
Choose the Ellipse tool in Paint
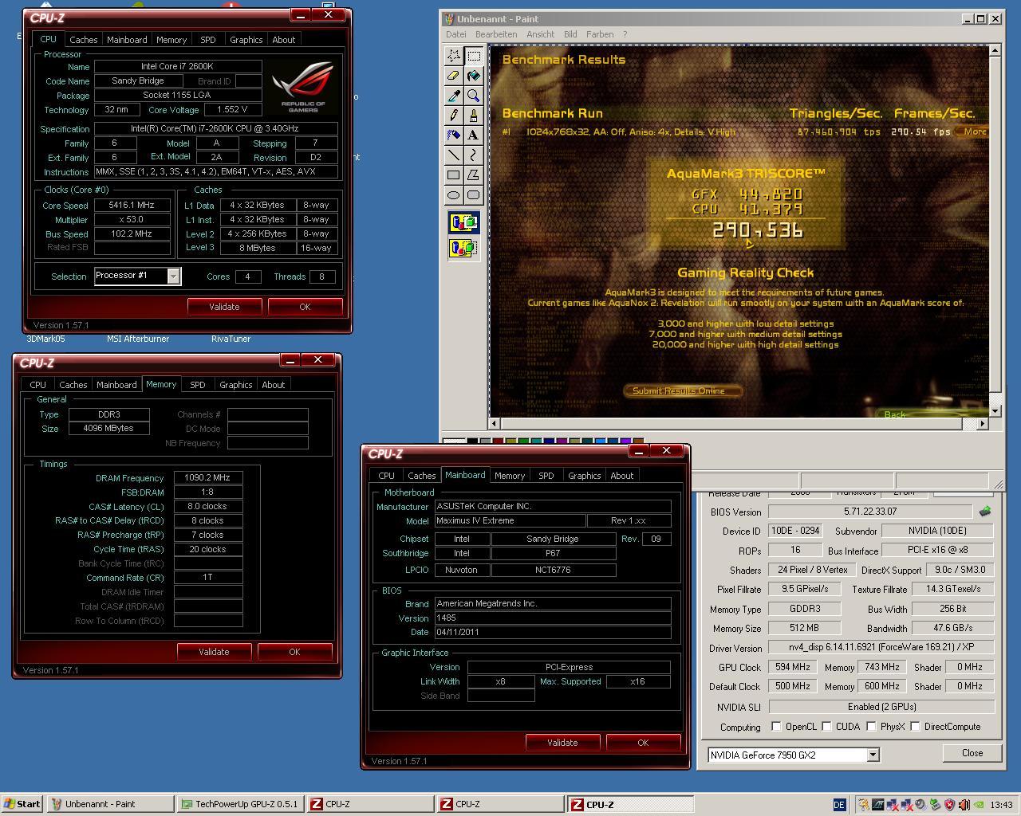pyautogui.click(x=454, y=195)
